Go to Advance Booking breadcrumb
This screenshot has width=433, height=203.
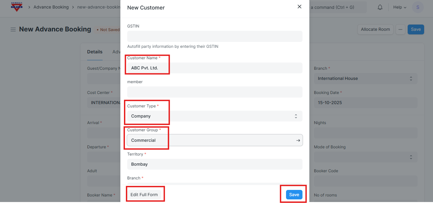point(51,7)
